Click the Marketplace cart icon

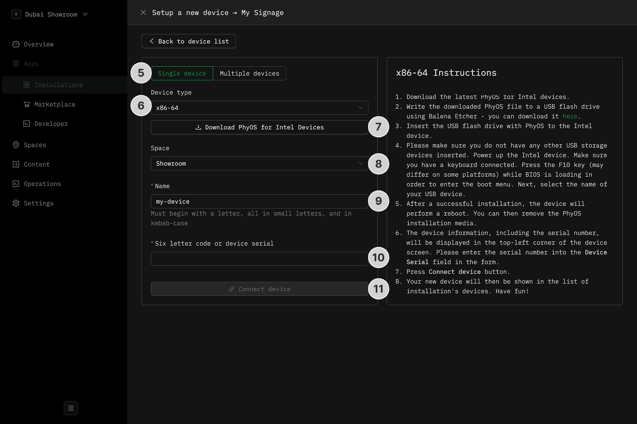pos(27,104)
